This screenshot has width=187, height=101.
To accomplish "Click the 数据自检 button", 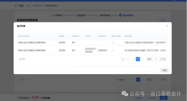I will (x=139, y=98).
